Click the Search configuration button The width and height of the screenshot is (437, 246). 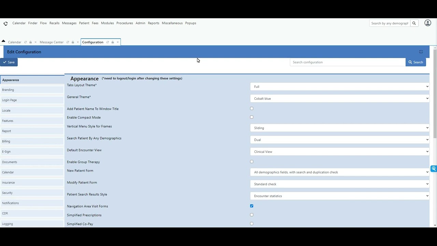tap(415, 62)
